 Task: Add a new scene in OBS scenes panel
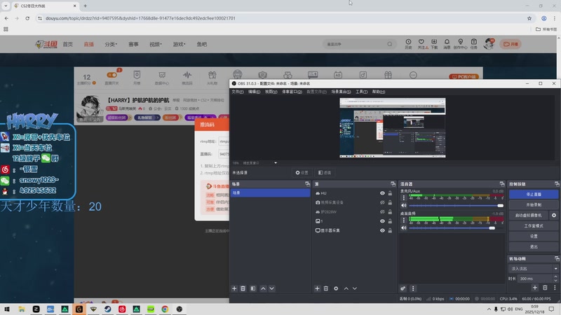pos(234,288)
